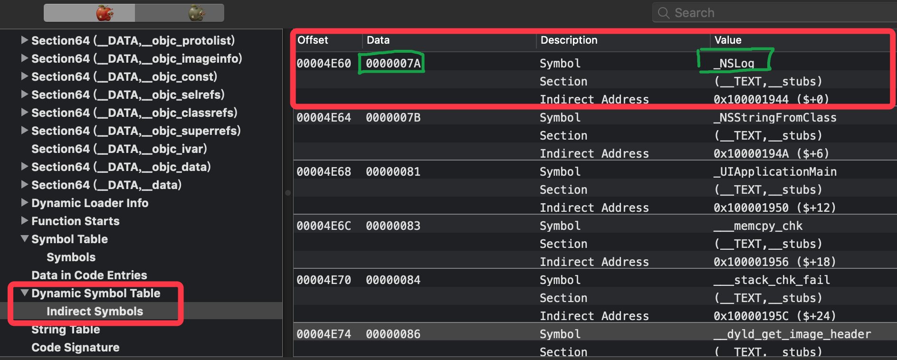The height and width of the screenshot is (360, 897).
Task: Collapse the Symbol Table node
Action: pos(25,239)
